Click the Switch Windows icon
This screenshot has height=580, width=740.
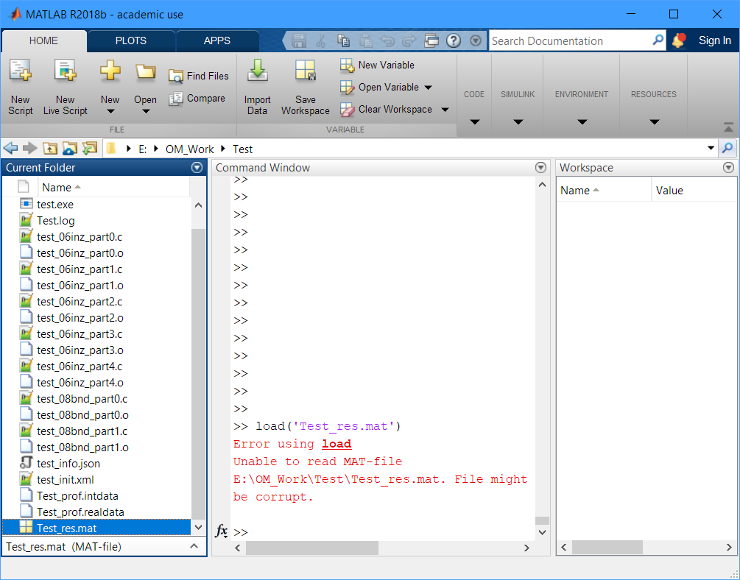tap(431, 40)
